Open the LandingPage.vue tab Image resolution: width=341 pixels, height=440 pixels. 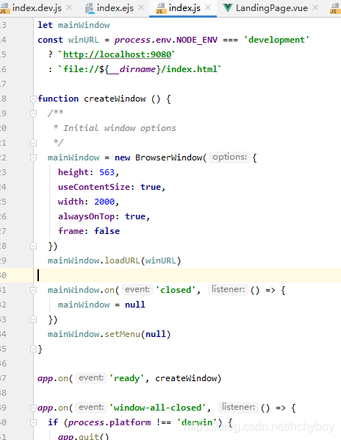point(271,8)
